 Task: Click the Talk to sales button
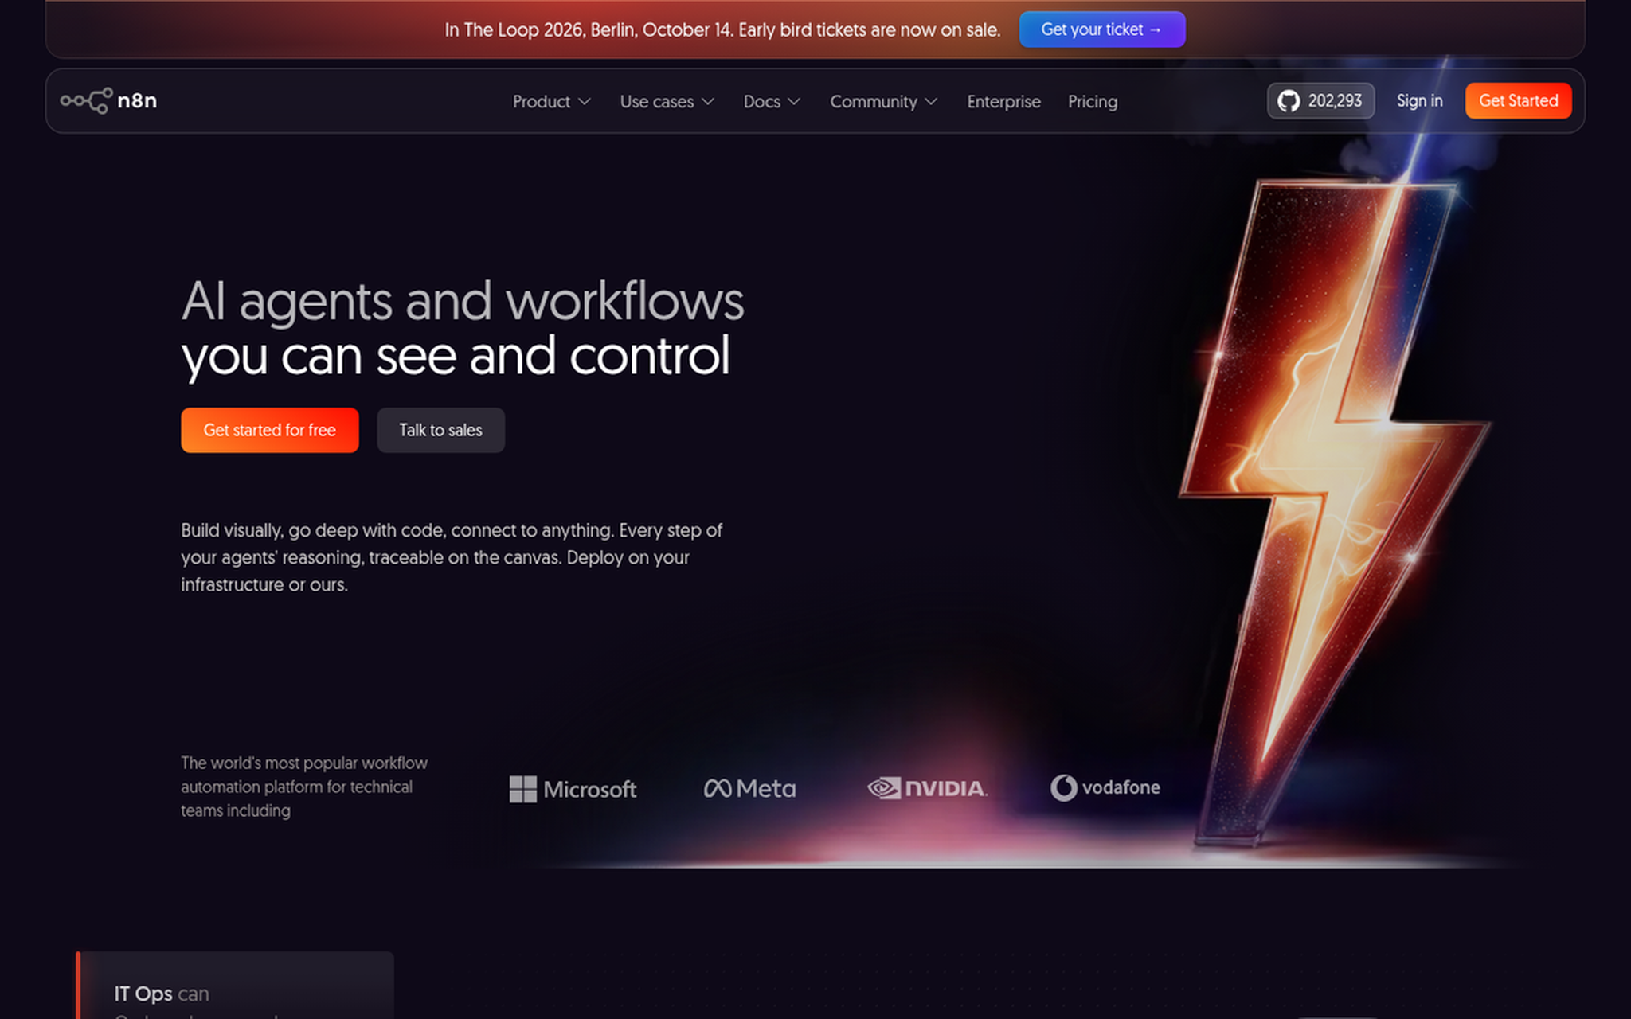pyautogui.click(x=440, y=430)
